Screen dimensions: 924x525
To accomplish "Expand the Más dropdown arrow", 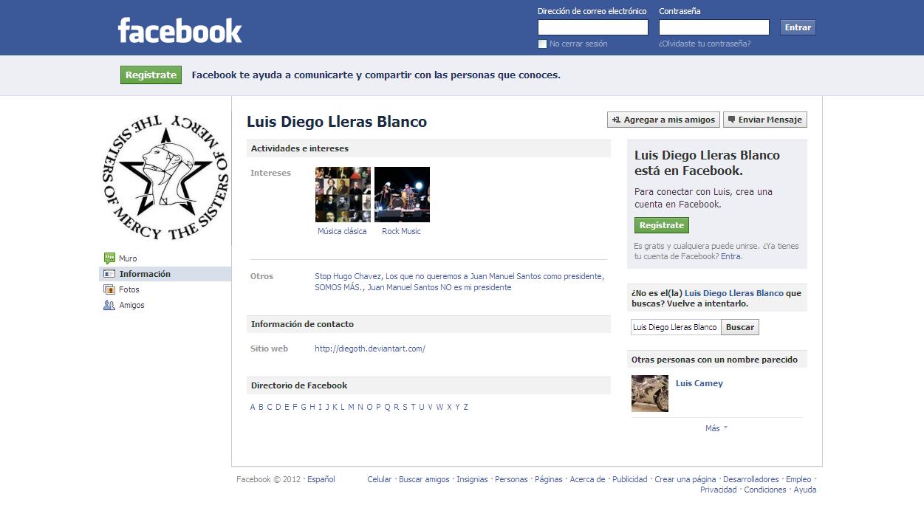I will tap(725, 428).
